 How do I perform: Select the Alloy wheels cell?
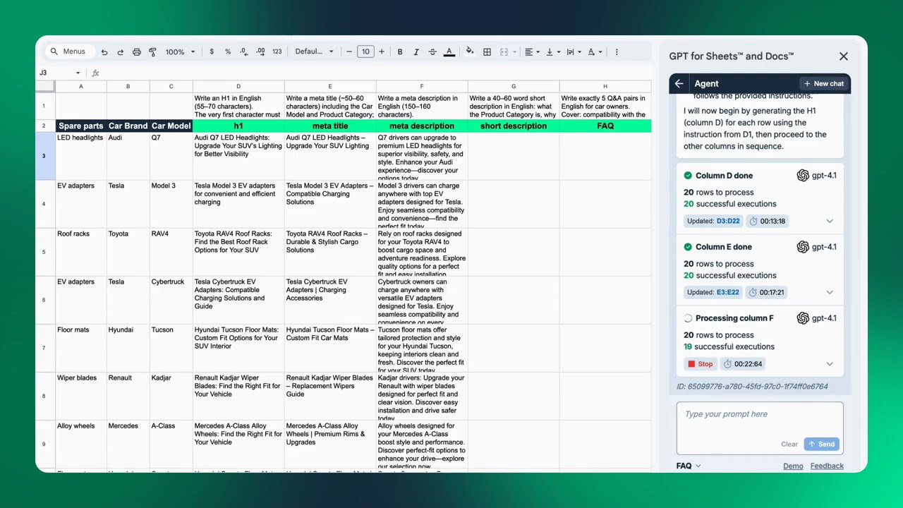click(81, 444)
